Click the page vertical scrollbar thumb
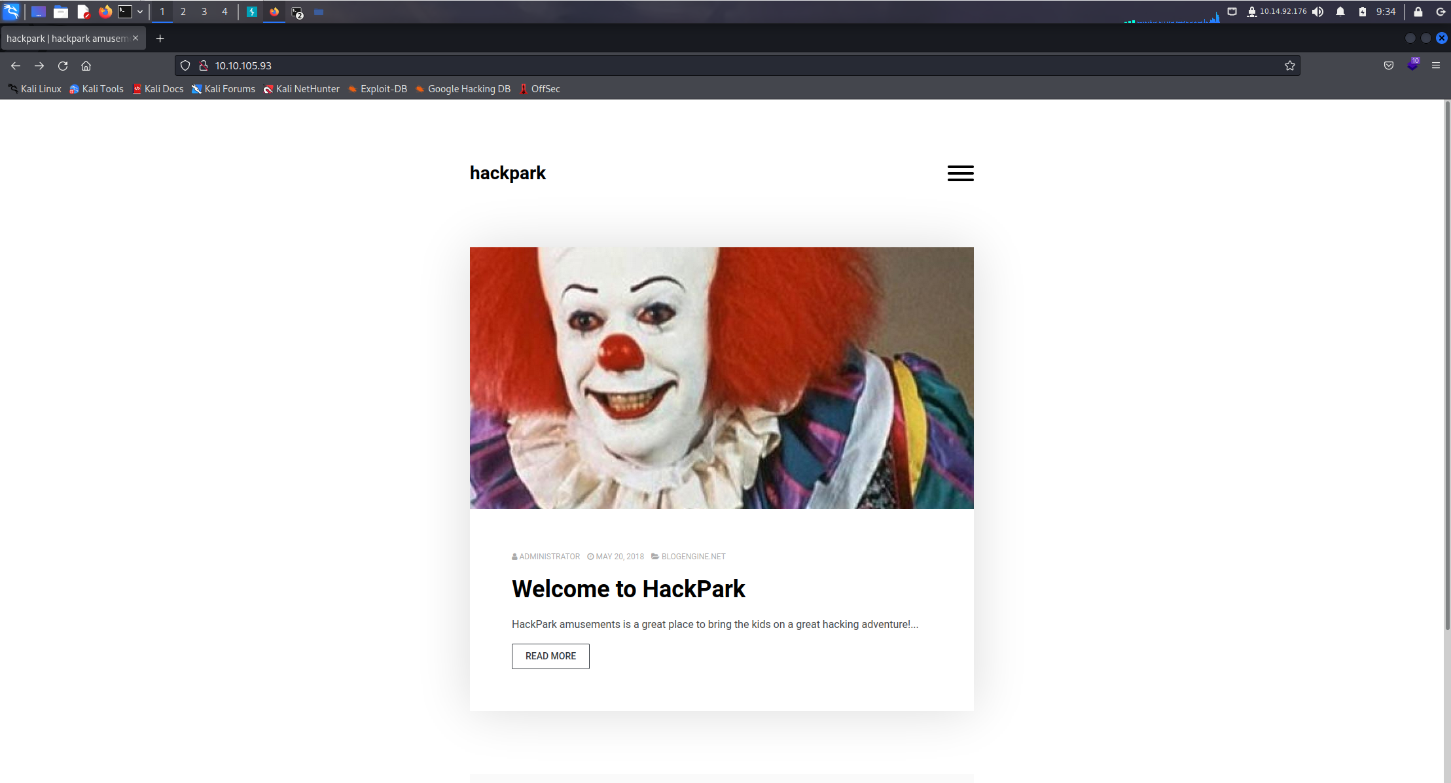The width and height of the screenshot is (1451, 783). point(1447,366)
